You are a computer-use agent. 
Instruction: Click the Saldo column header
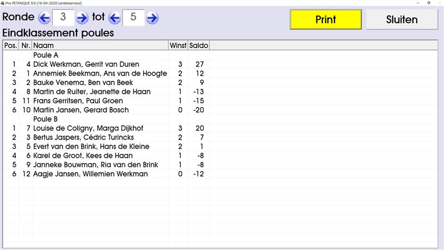click(199, 46)
